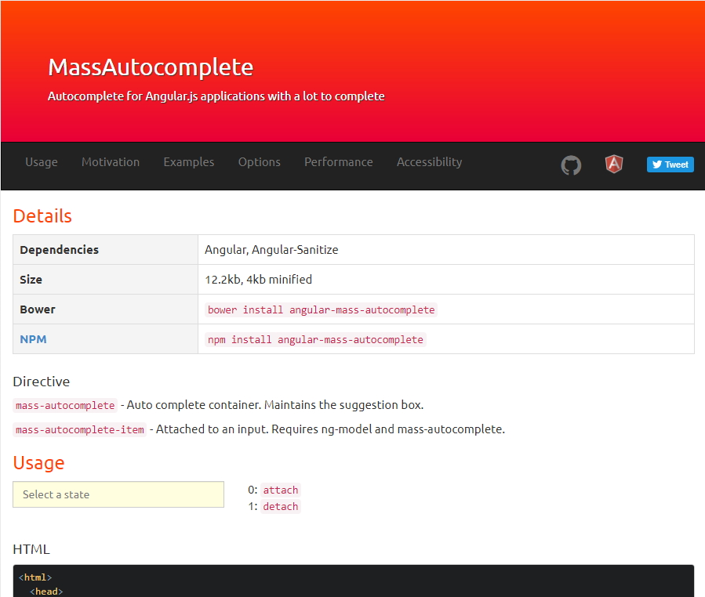Click the orange Usage section heading

point(38,463)
